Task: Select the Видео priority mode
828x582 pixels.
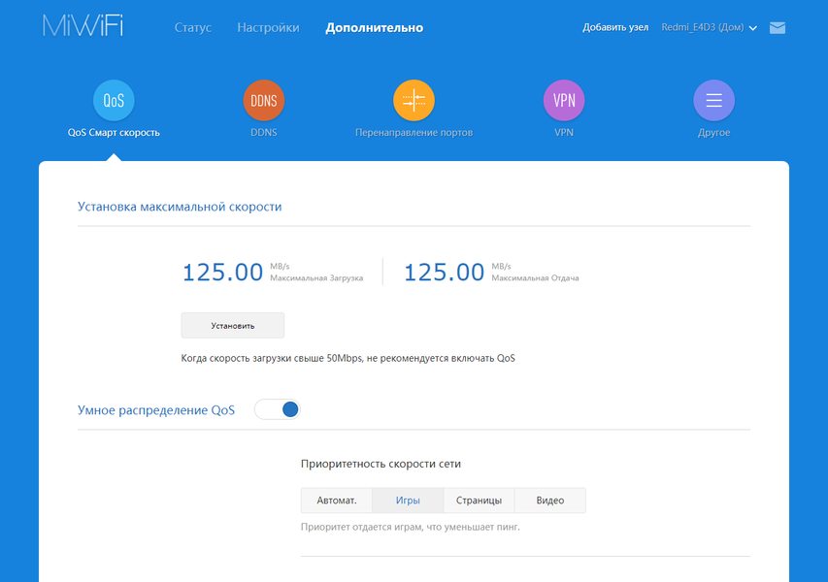Action: 550,501
